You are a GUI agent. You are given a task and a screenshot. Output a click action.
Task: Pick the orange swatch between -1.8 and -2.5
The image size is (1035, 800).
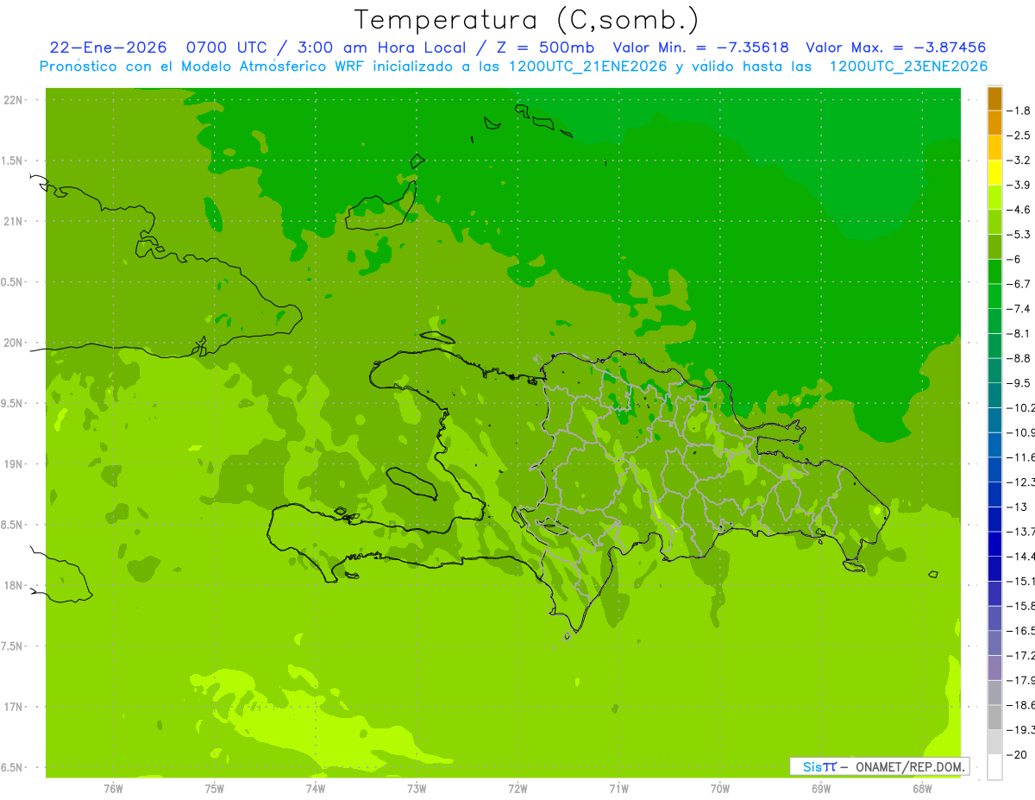pos(994,123)
